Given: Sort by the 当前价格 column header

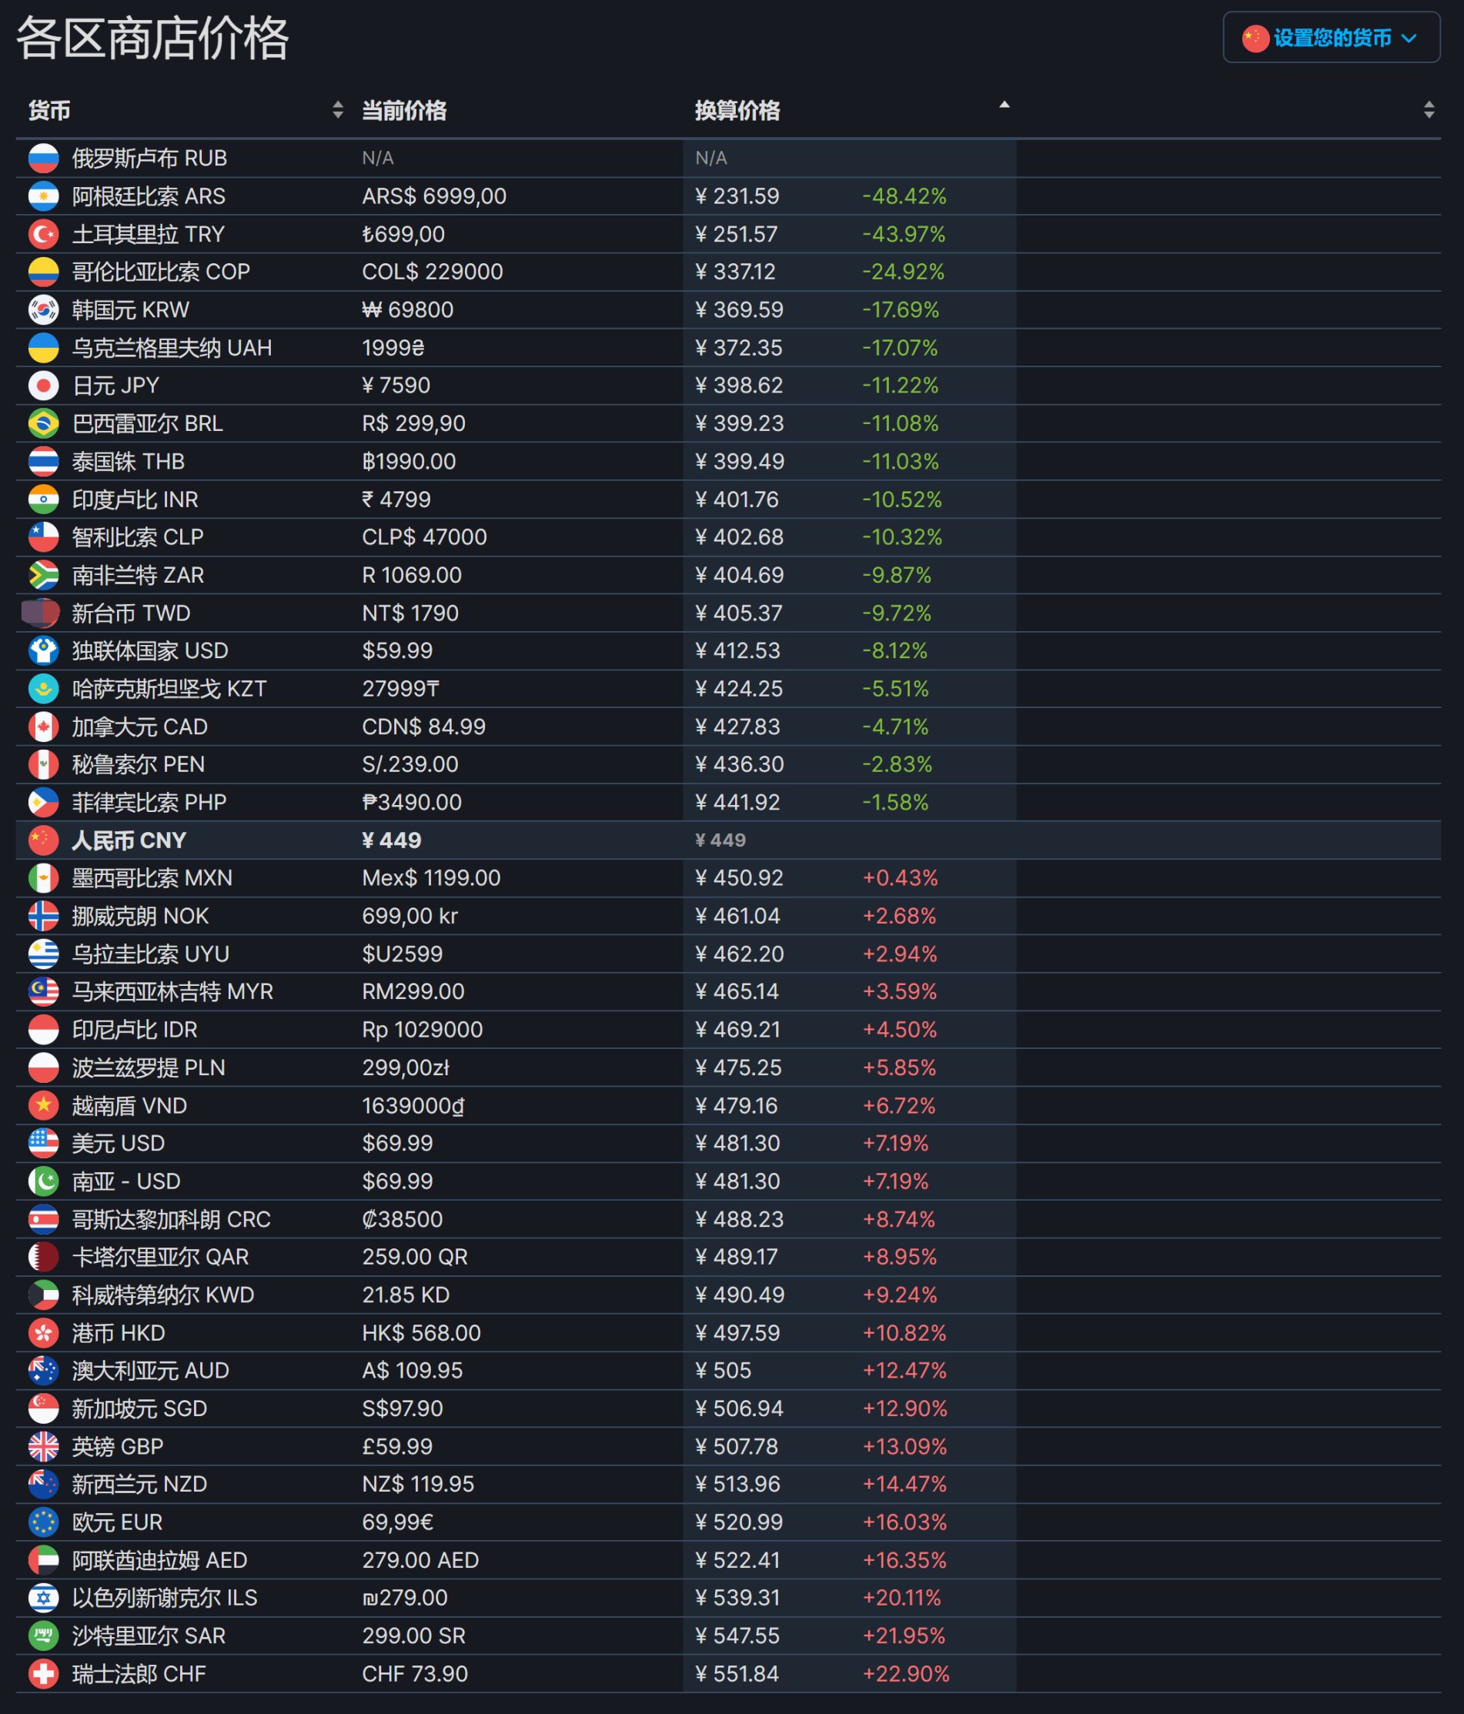Looking at the screenshot, I should (403, 110).
